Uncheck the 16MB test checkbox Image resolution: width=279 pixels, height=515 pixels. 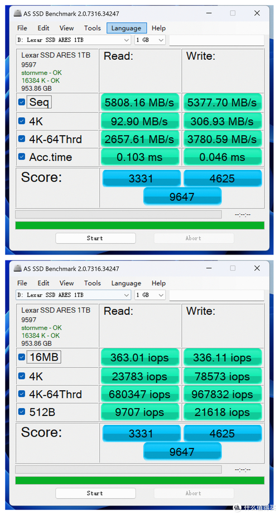pyautogui.click(x=22, y=357)
